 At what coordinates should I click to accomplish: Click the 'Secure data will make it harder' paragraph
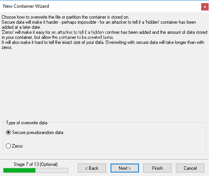click(99, 24)
